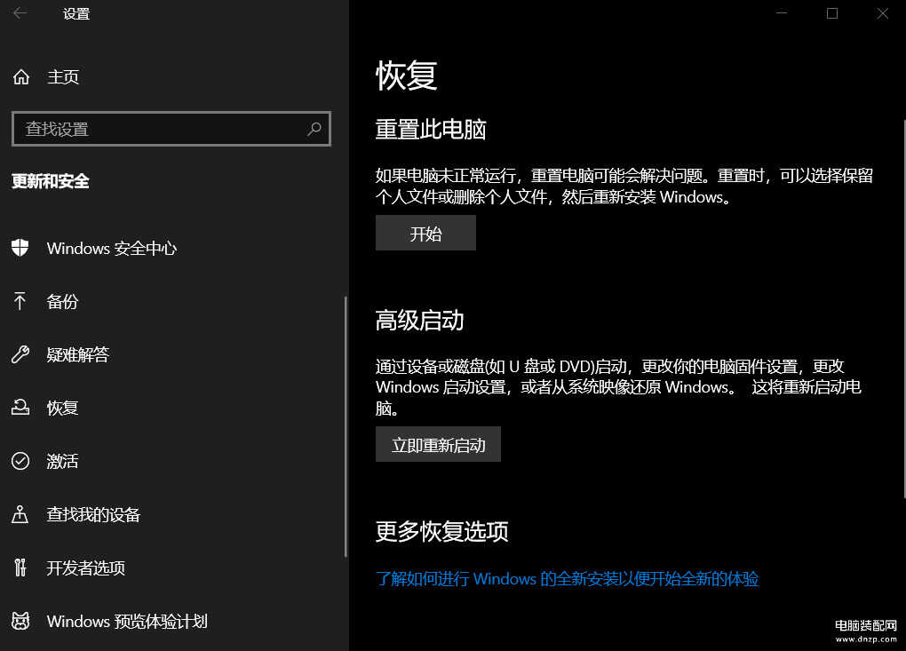
Task: Click the cat face icon for Windows 预览体验计划
Action: [20, 621]
